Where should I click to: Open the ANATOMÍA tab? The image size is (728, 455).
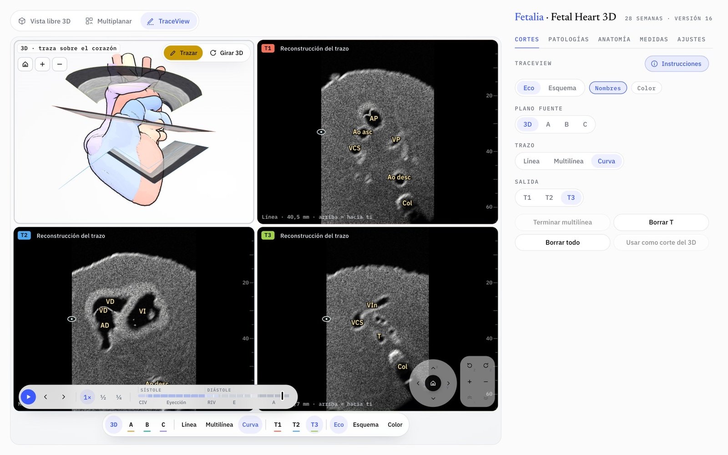(614, 40)
